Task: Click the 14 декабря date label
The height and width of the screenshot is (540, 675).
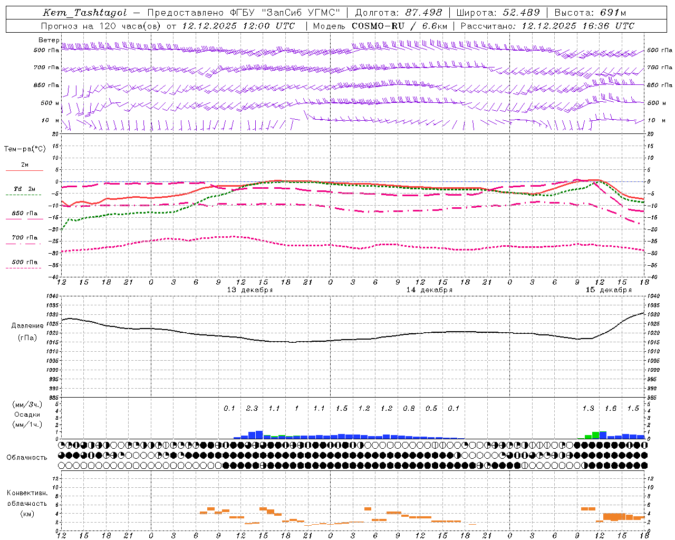Action: (429, 290)
